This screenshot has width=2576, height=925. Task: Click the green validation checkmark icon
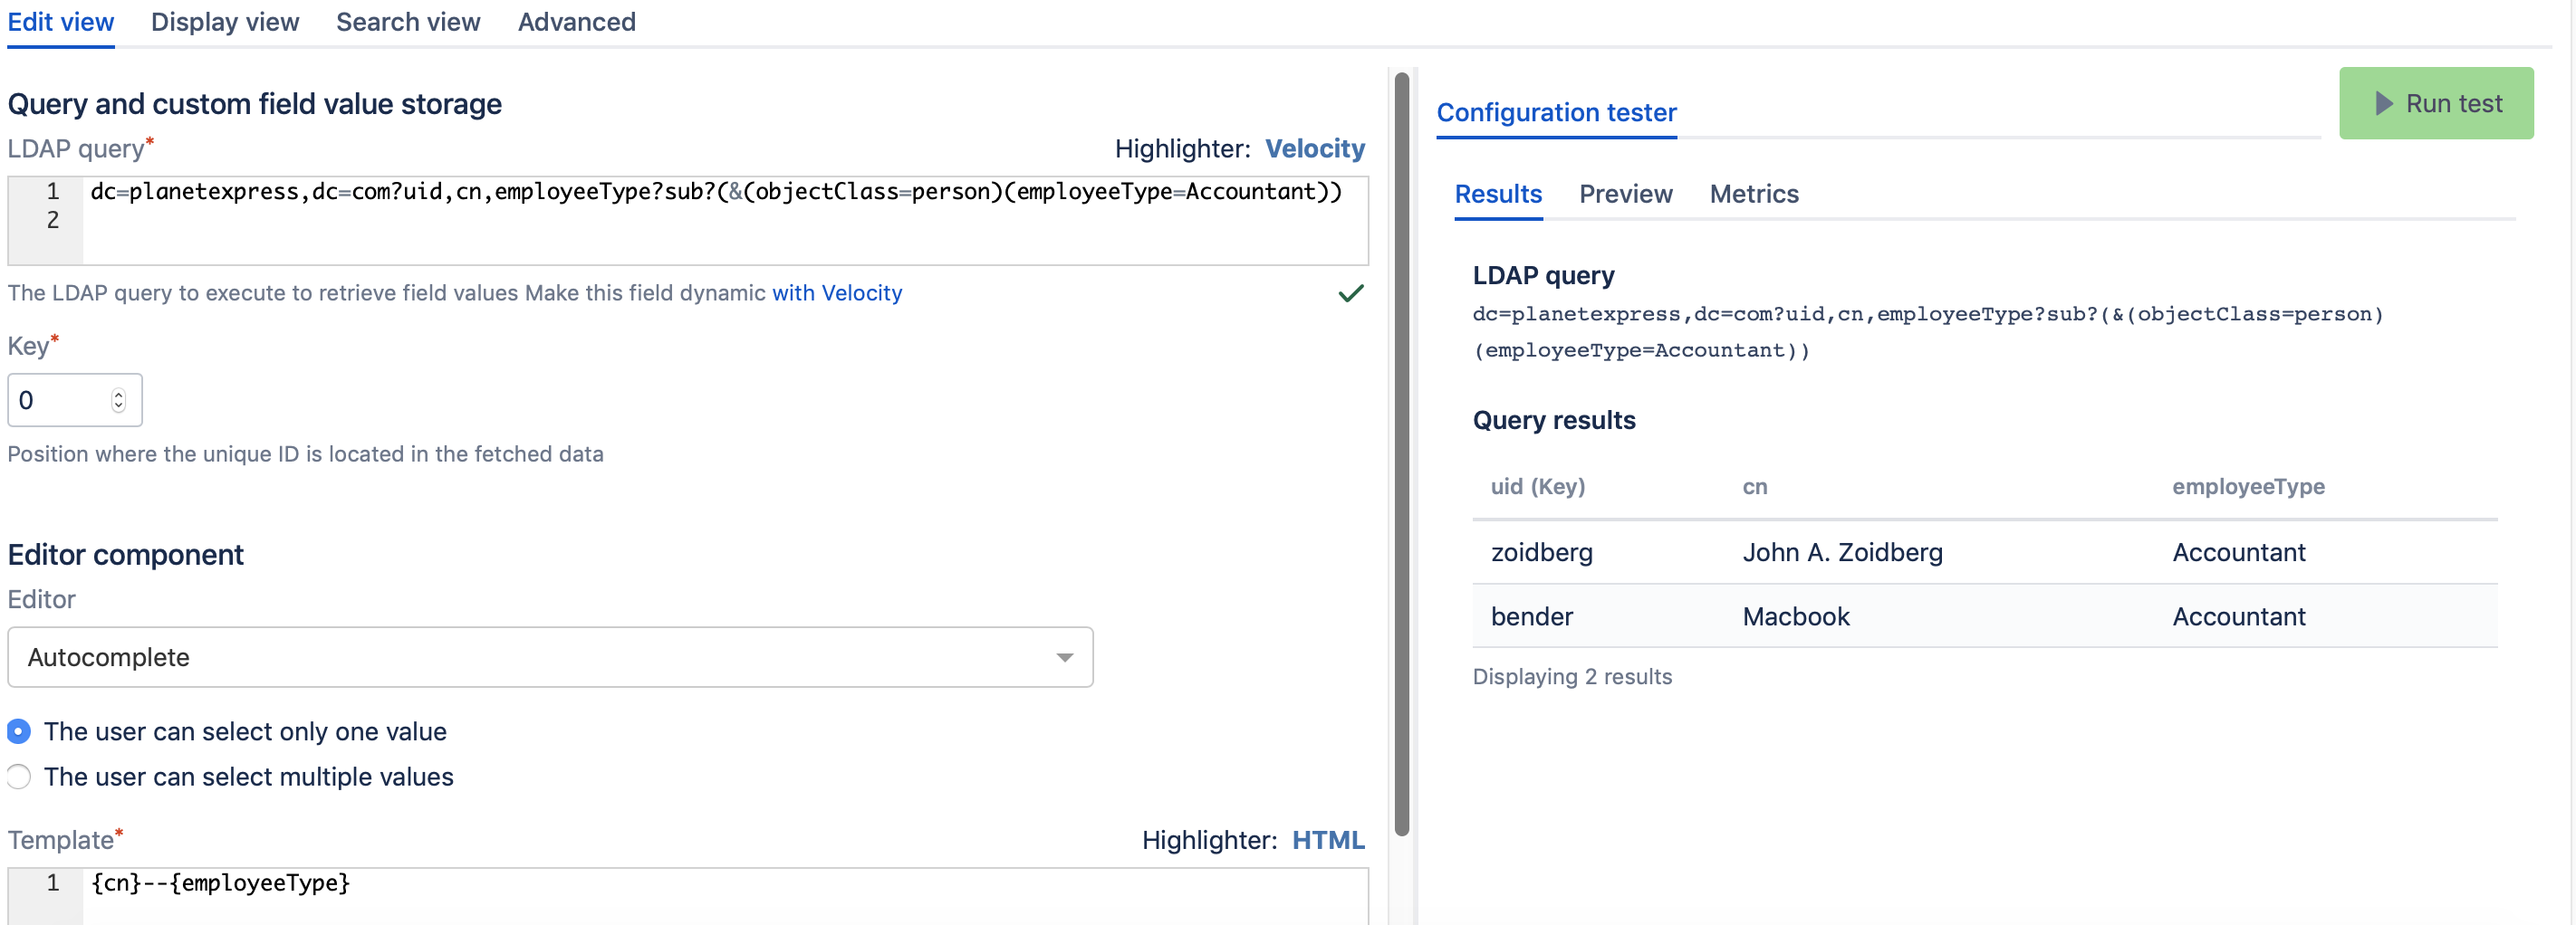(x=1350, y=292)
